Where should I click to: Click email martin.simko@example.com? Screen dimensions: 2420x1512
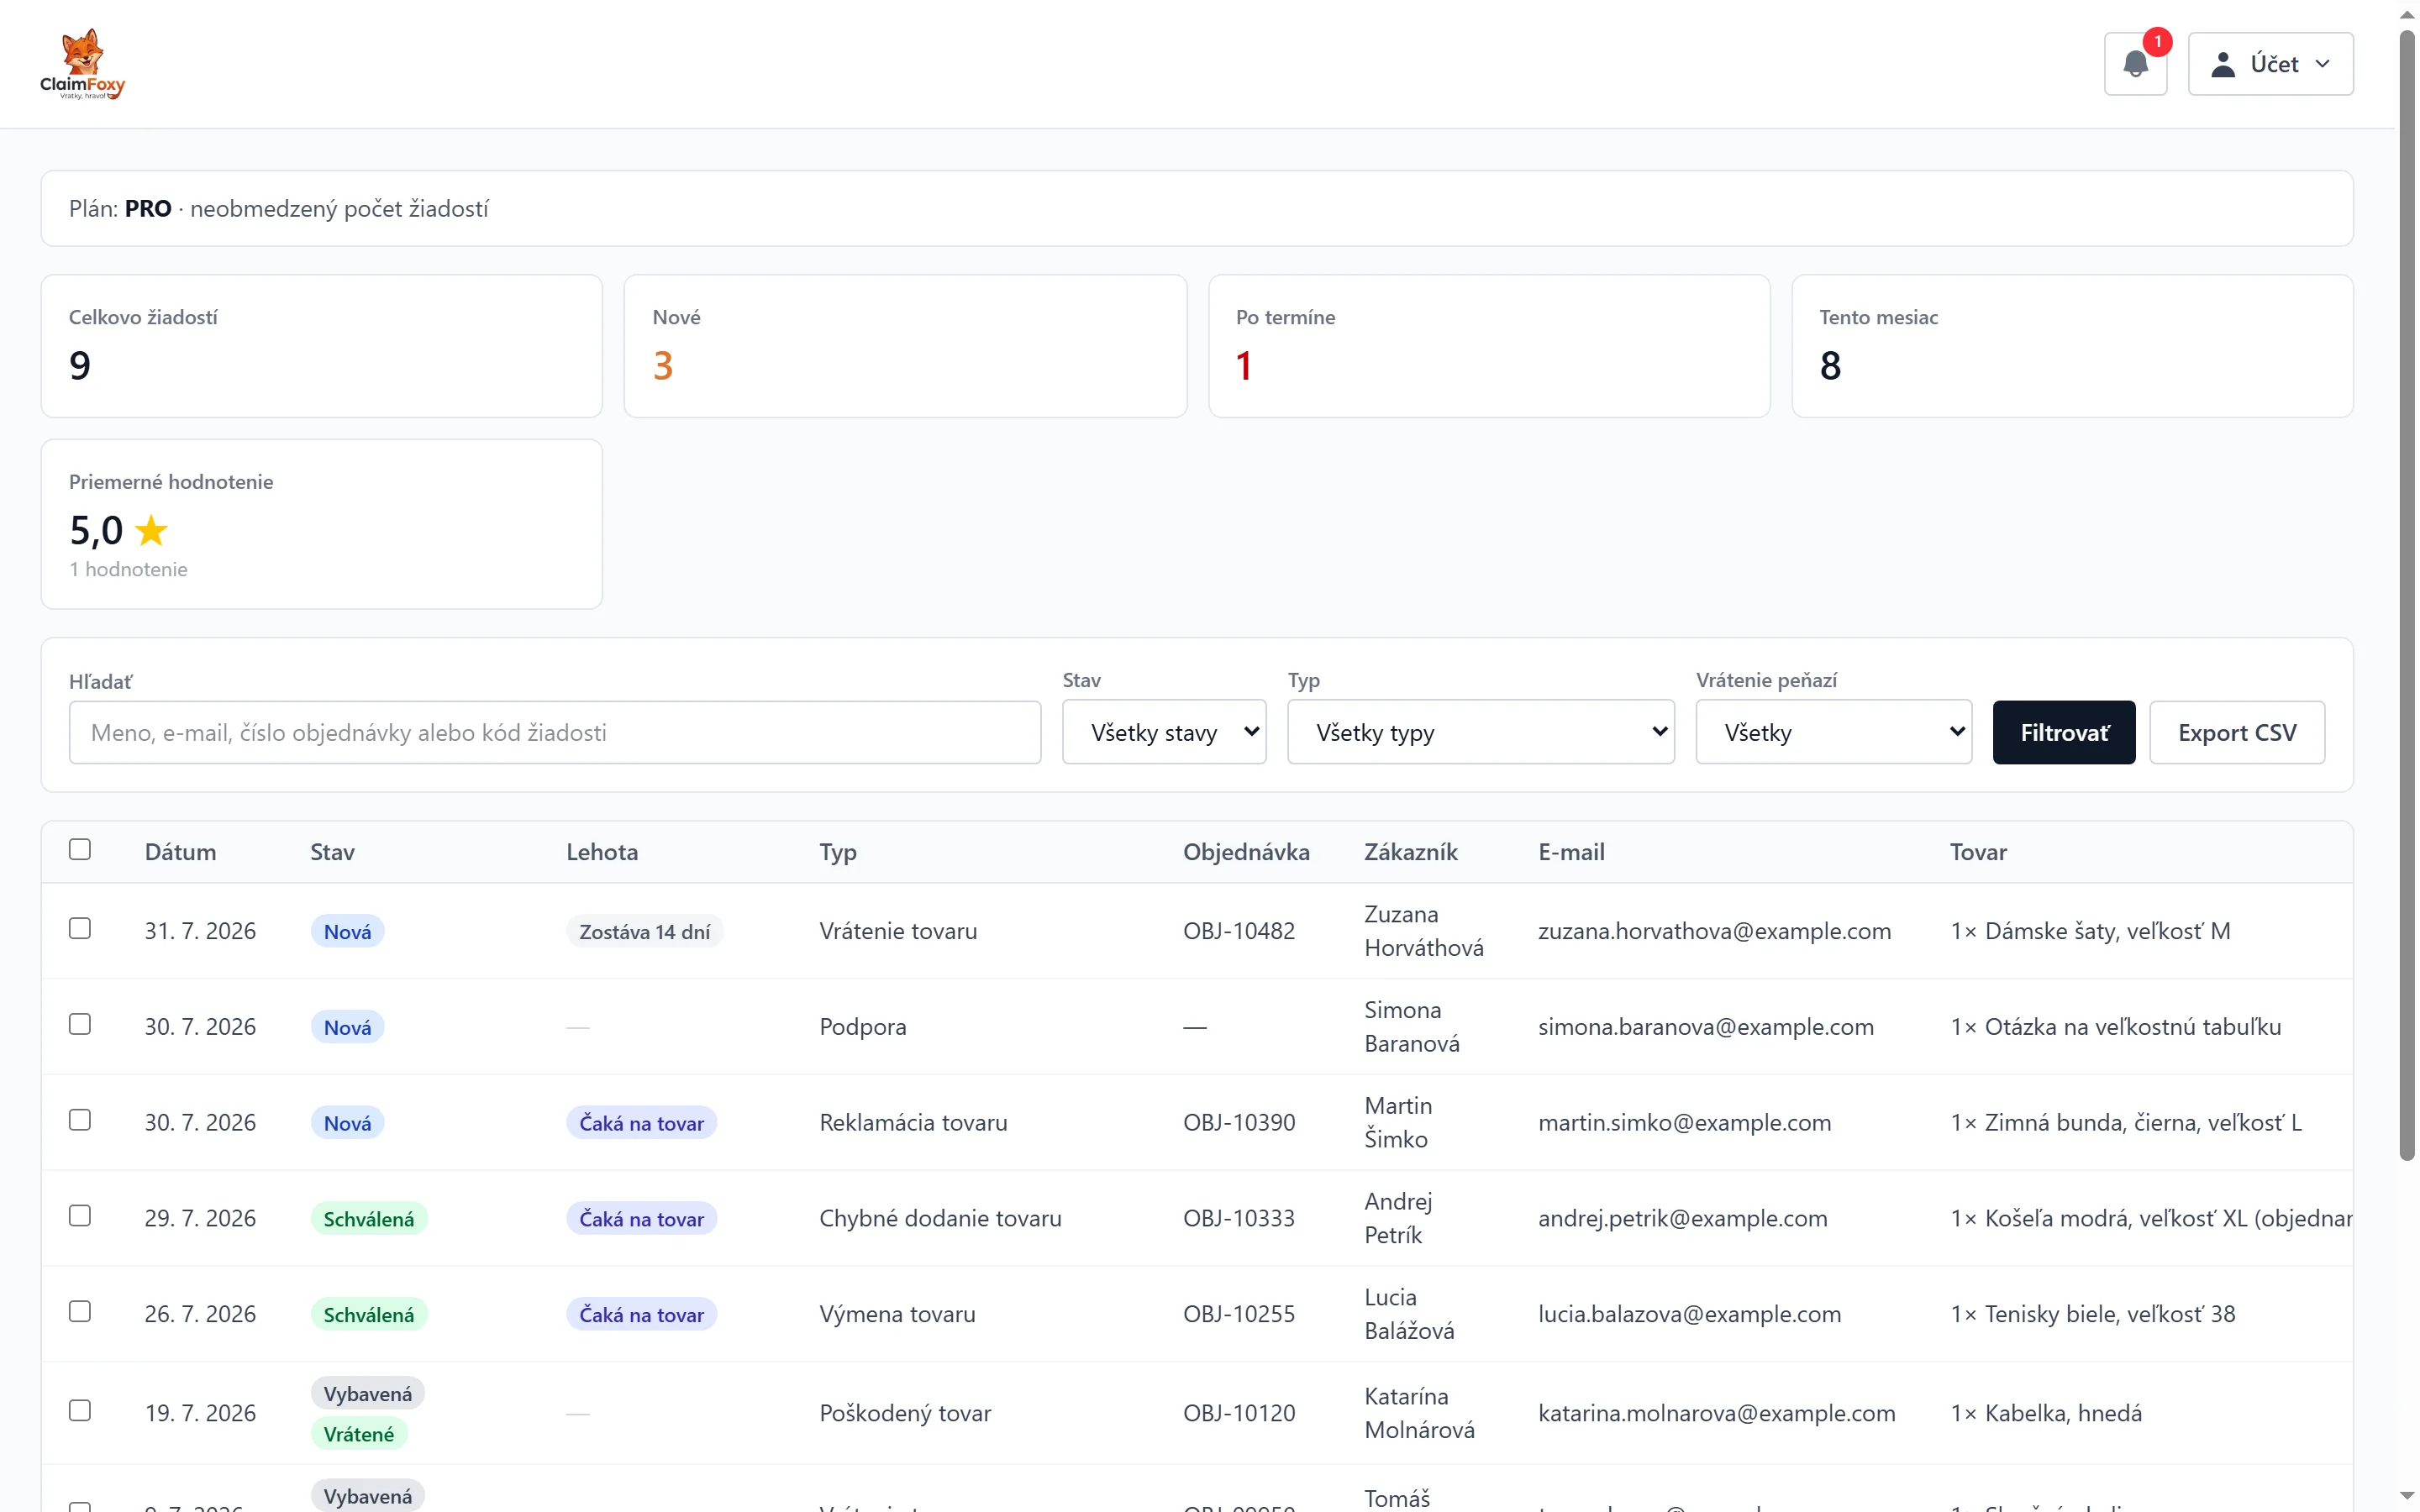pos(1684,1122)
